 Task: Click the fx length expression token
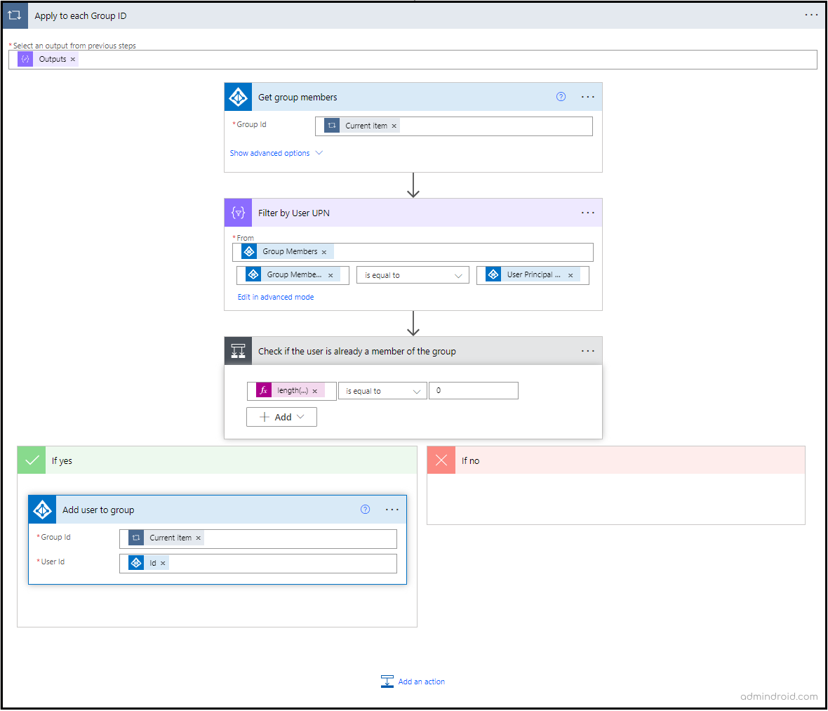point(291,390)
